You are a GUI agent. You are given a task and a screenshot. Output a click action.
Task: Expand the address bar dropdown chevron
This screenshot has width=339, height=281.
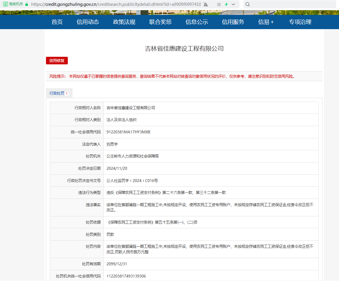pos(233,4)
